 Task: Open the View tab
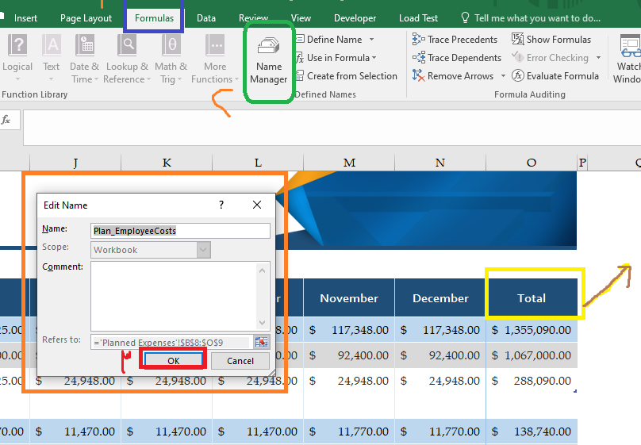301,18
